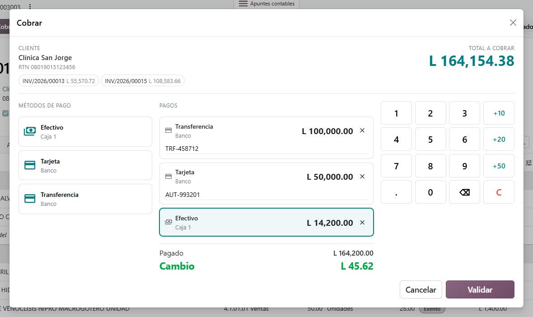
Task: Open the three-dot menu in background window
Action: click(x=30, y=6)
